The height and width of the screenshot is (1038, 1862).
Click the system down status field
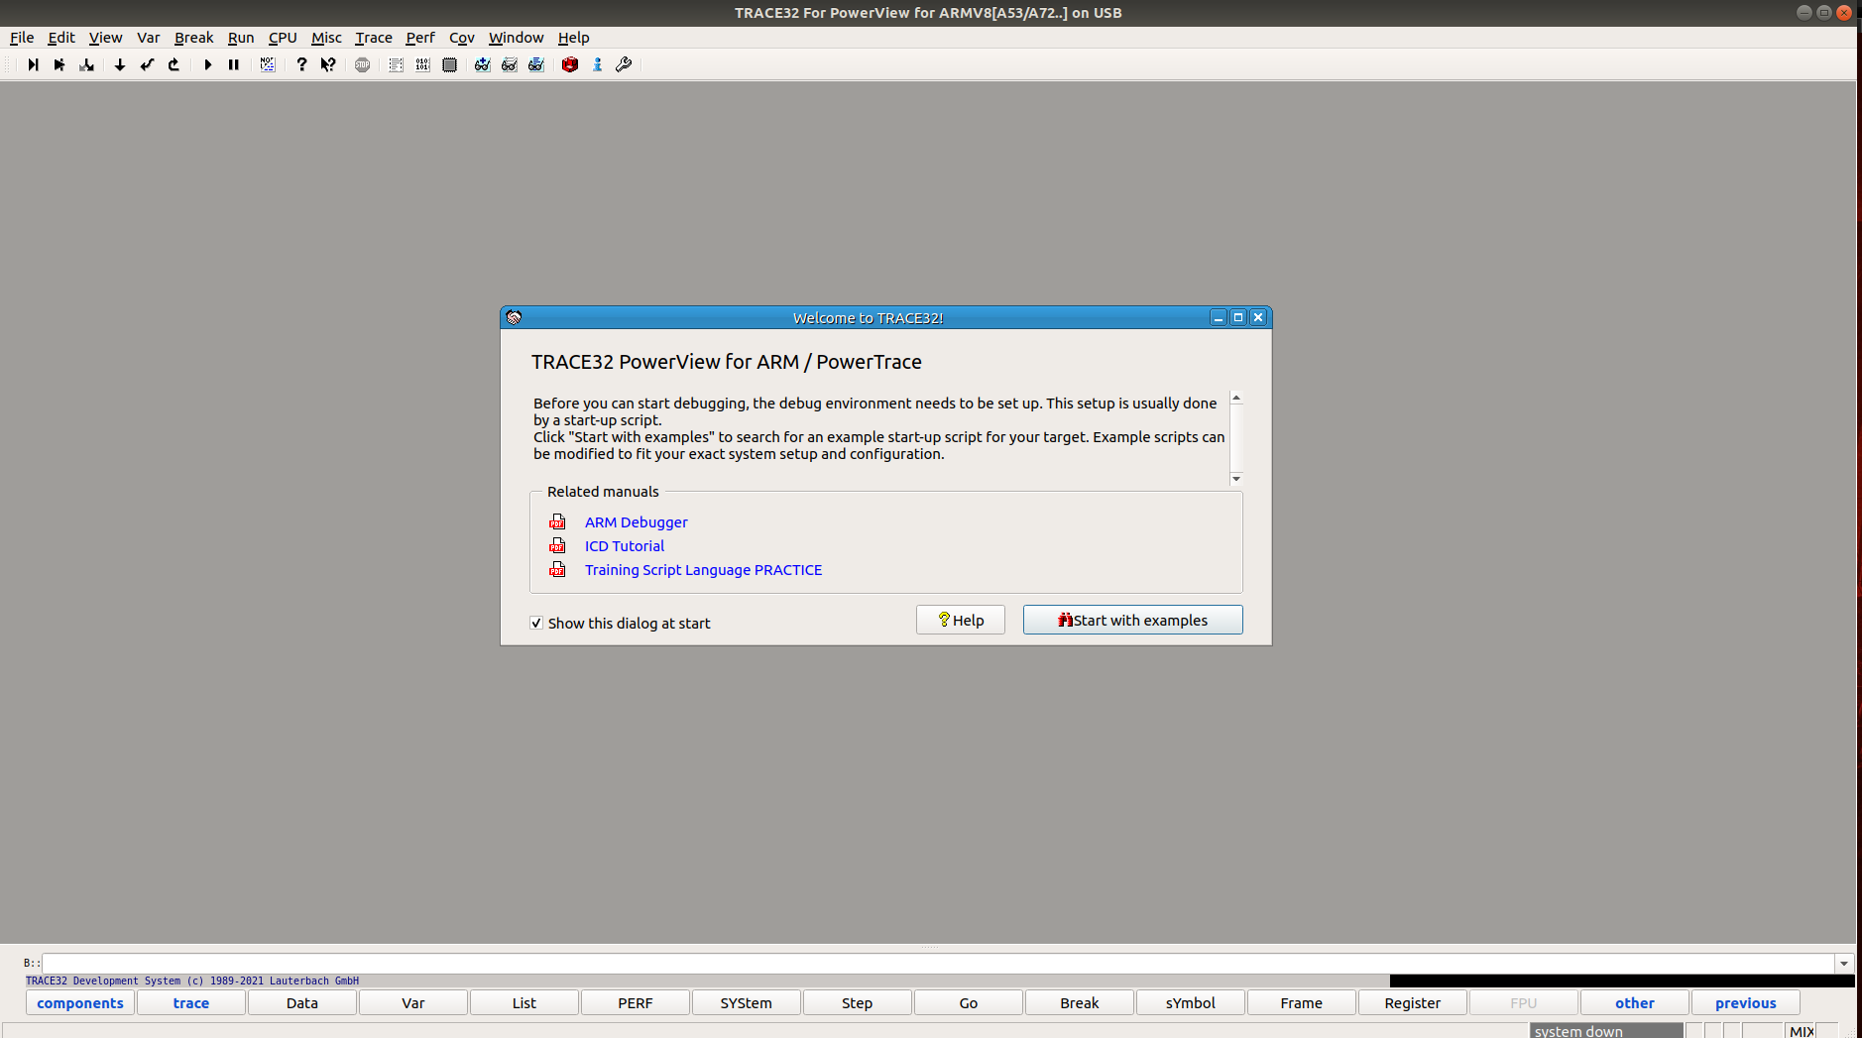(1606, 1031)
